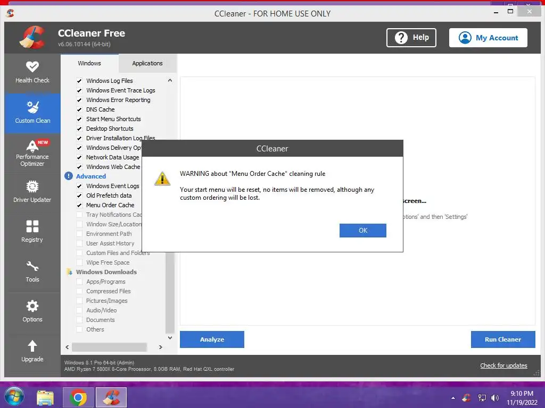Click OK in the warning dialog
The image size is (545, 408).
[x=363, y=231]
